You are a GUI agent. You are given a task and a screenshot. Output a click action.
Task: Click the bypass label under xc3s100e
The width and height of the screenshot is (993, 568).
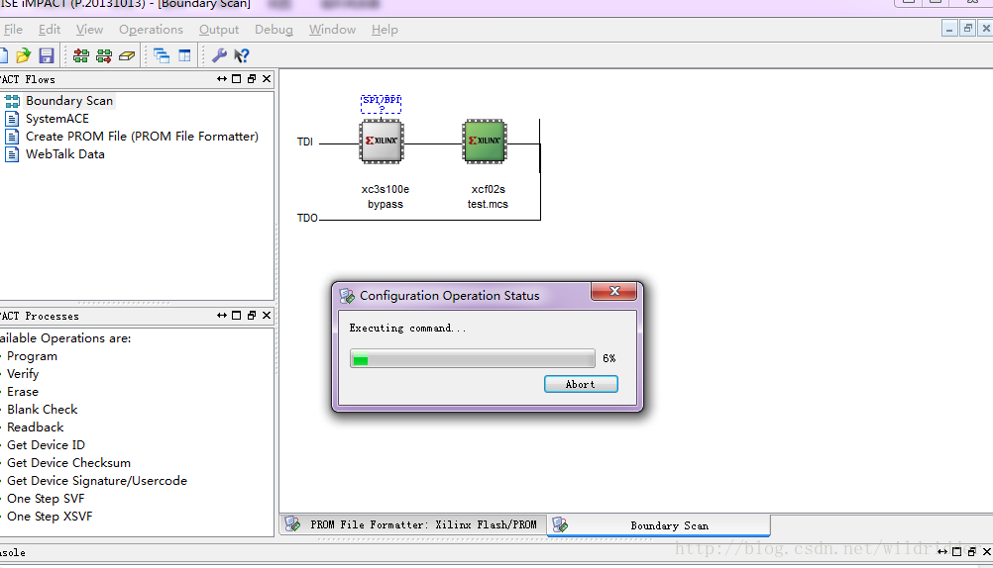pyautogui.click(x=386, y=204)
